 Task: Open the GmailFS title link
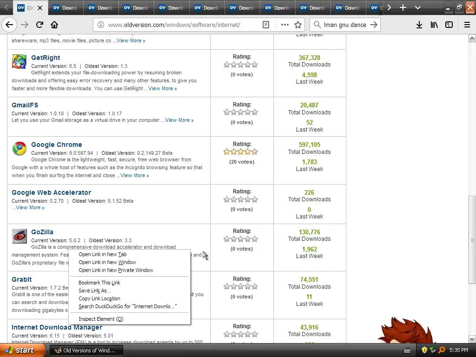point(25,105)
